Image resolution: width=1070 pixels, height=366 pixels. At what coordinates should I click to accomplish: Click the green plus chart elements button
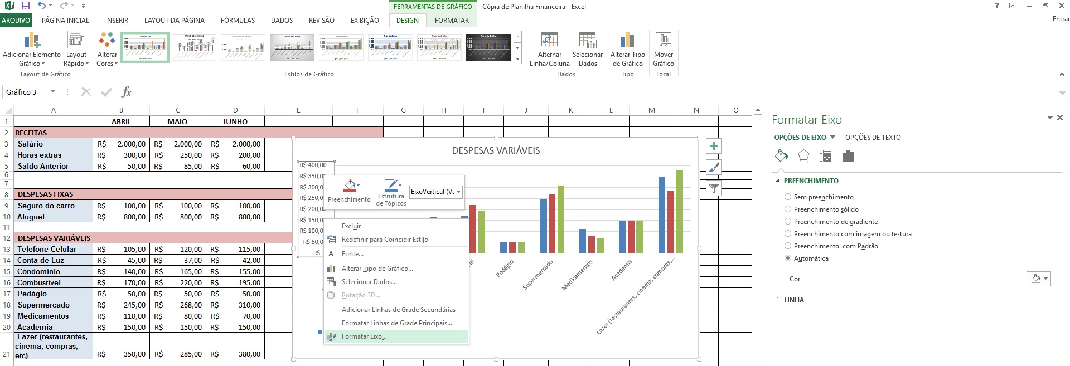click(713, 147)
